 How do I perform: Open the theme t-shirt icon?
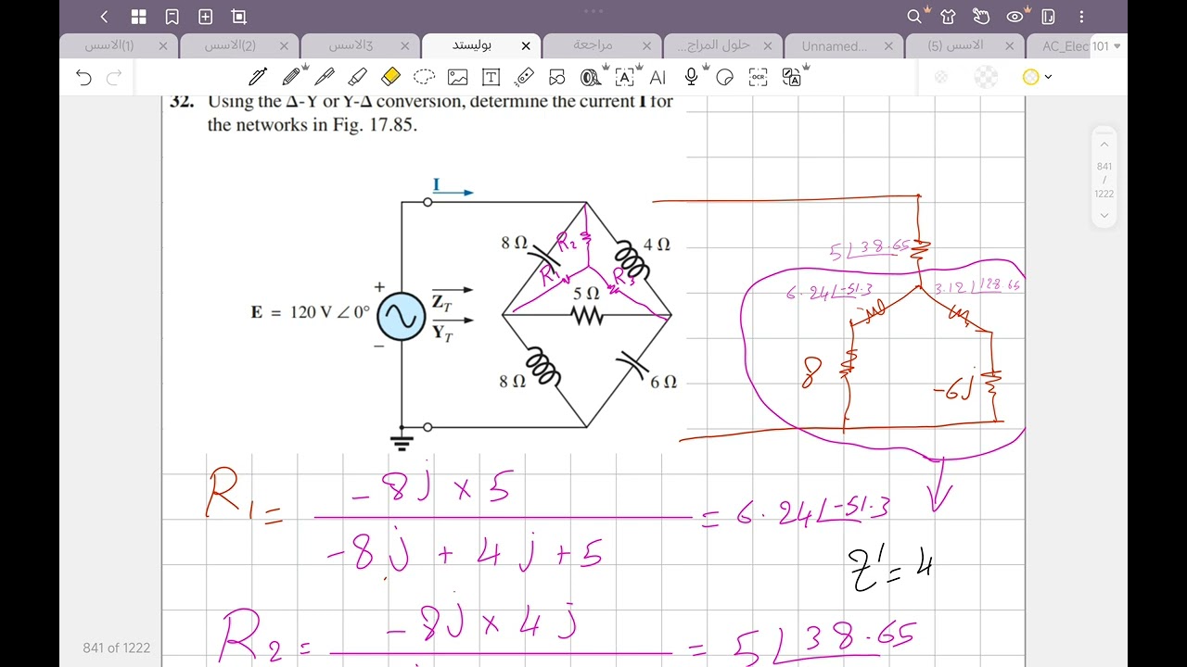pos(948,17)
